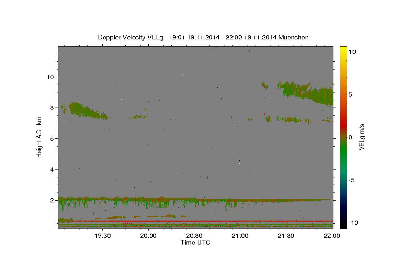The image size is (412, 274).
Task: Click the colorbar value 5 label
Action: (350, 95)
